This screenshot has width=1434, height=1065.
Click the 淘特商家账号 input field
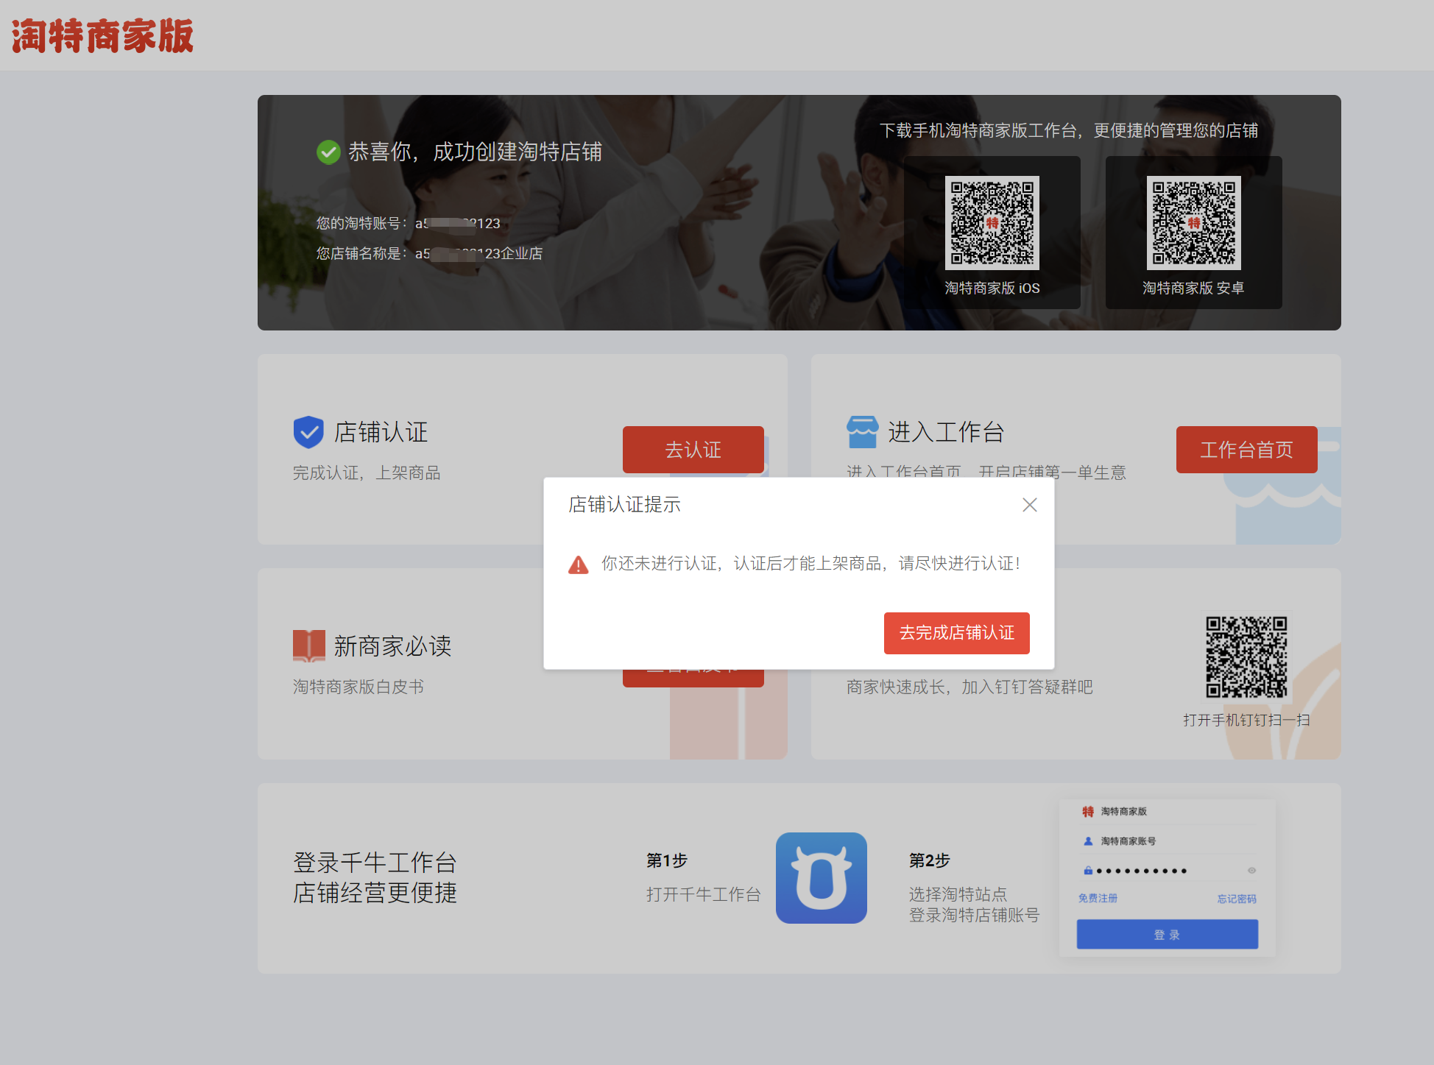pyautogui.click(x=1167, y=841)
